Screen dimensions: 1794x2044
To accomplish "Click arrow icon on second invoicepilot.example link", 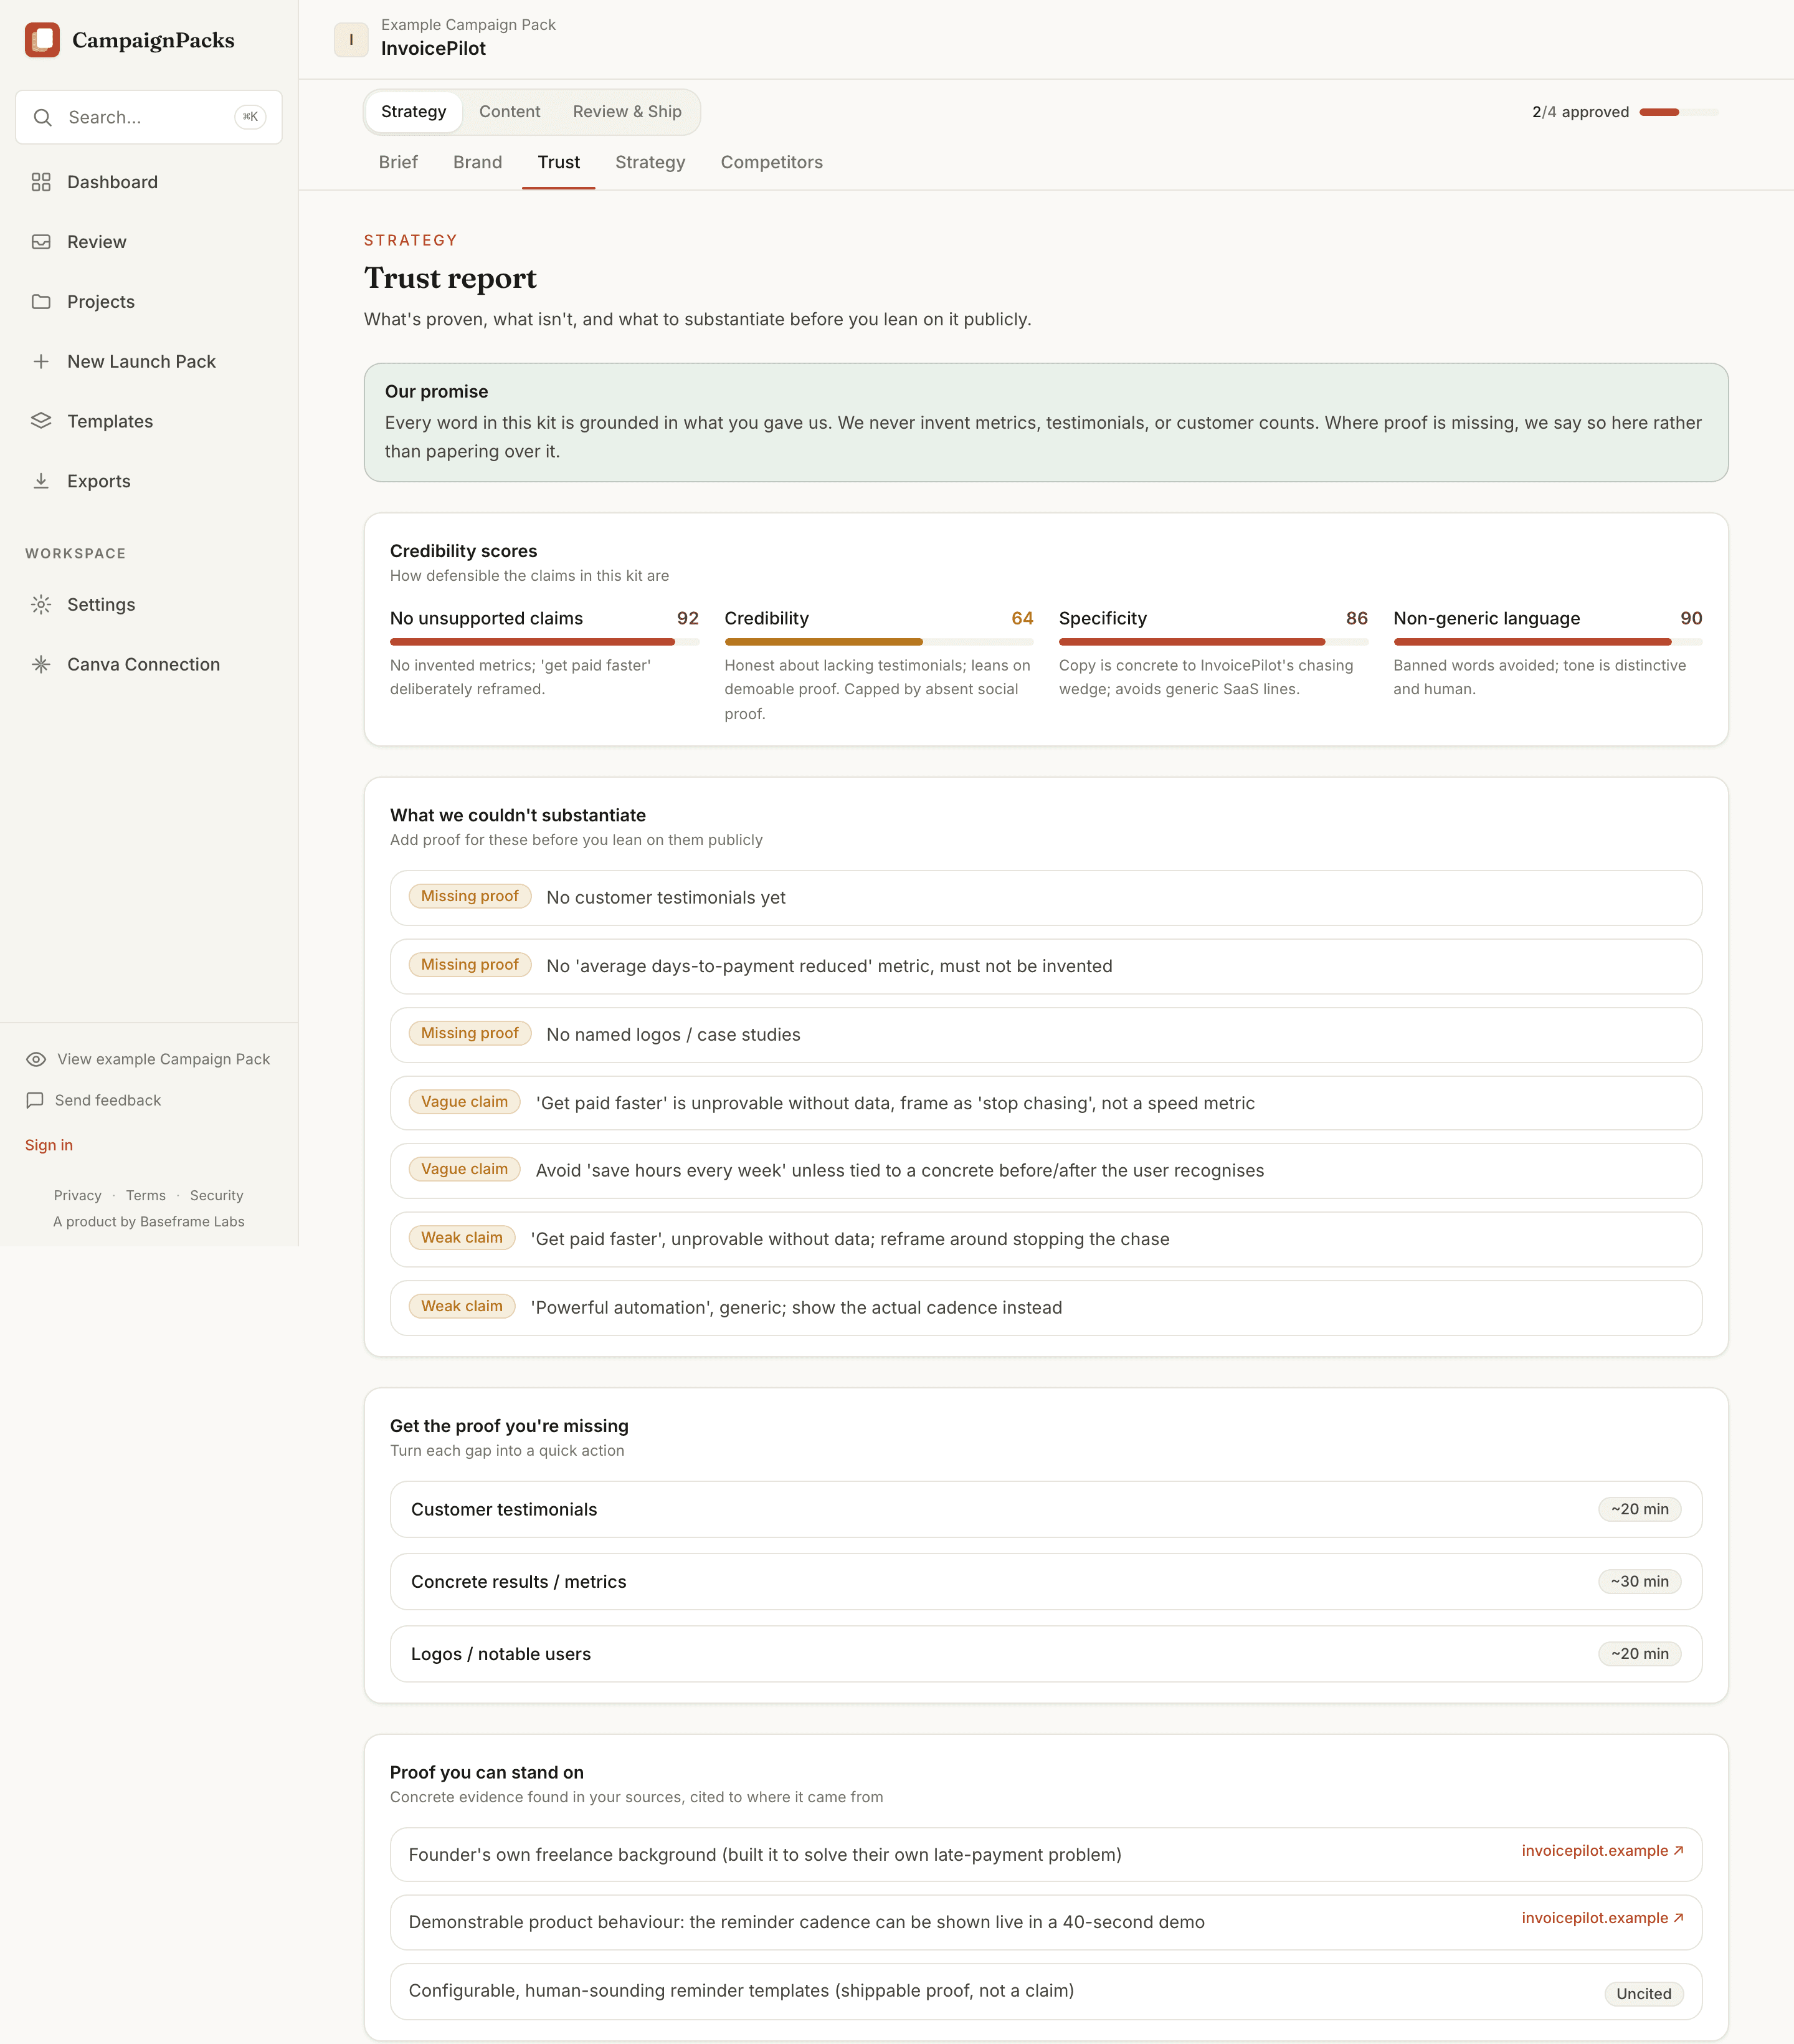I will pos(1679,1918).
